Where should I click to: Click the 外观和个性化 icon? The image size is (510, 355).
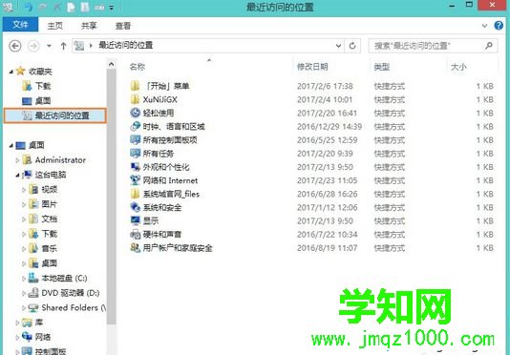point(135,167)
